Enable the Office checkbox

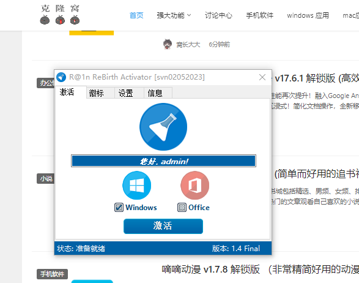182,207
